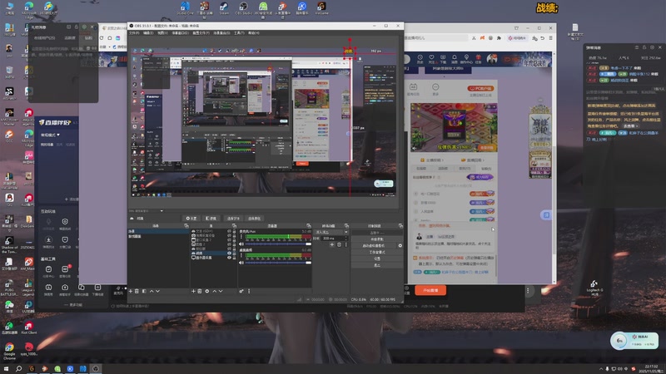Delete selected source using Sources trash icon
666x374 pixels.
pyautogui.click(x=200, y=292)
